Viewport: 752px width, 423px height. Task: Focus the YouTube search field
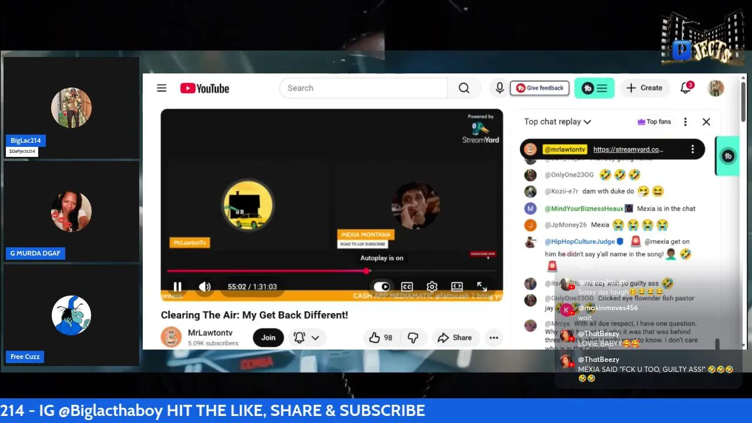[x=363, y=88]
